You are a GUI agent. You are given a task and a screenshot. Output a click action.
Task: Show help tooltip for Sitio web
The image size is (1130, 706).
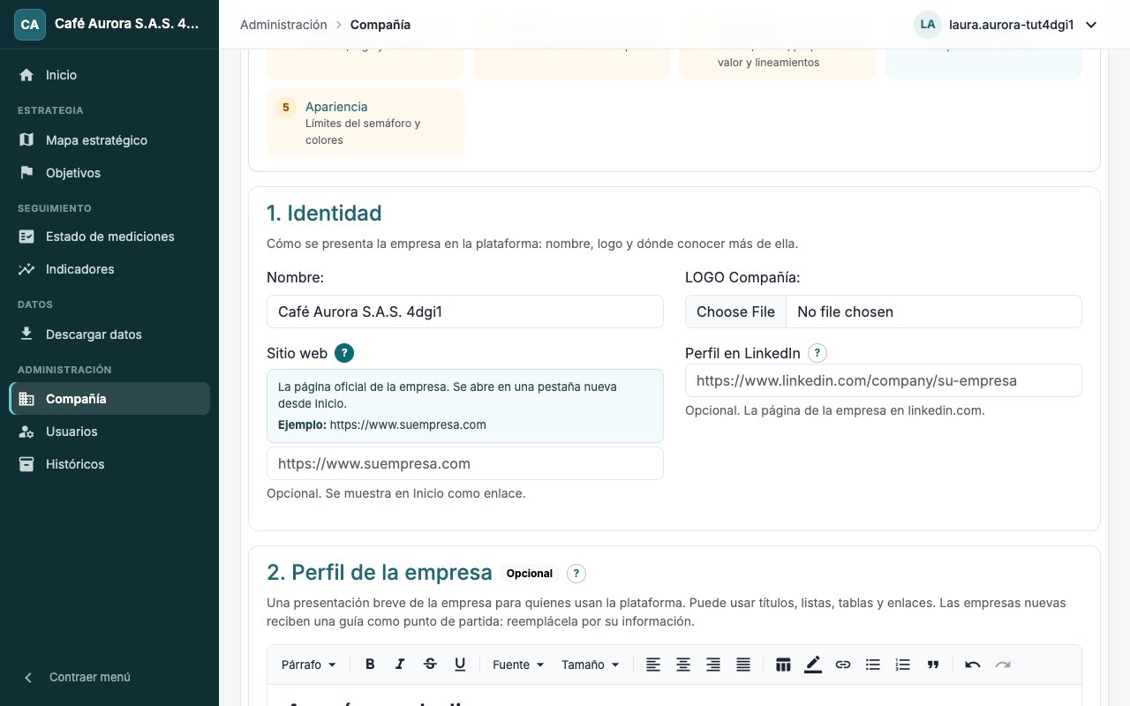click(344, 353)
